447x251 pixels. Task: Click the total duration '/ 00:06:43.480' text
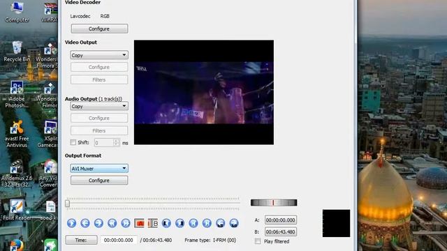point(156,240)
